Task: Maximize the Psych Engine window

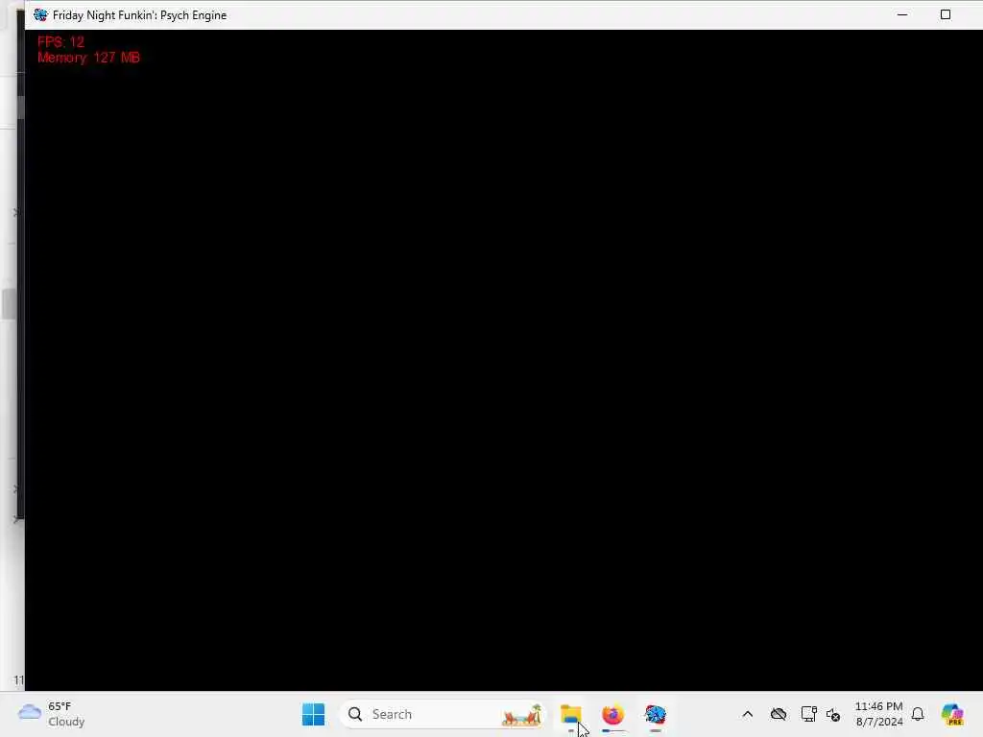Action: (946, 14)
